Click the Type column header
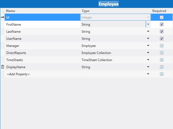The width and height of the screenshot is (173, 129). tap(85, 11)
